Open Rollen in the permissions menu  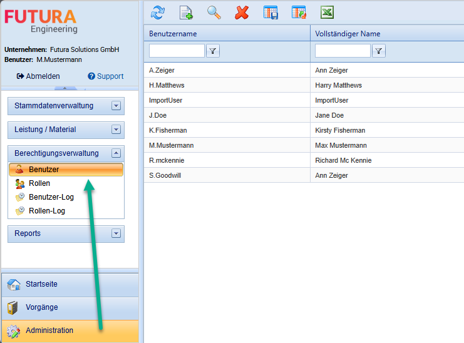[39, 183]
